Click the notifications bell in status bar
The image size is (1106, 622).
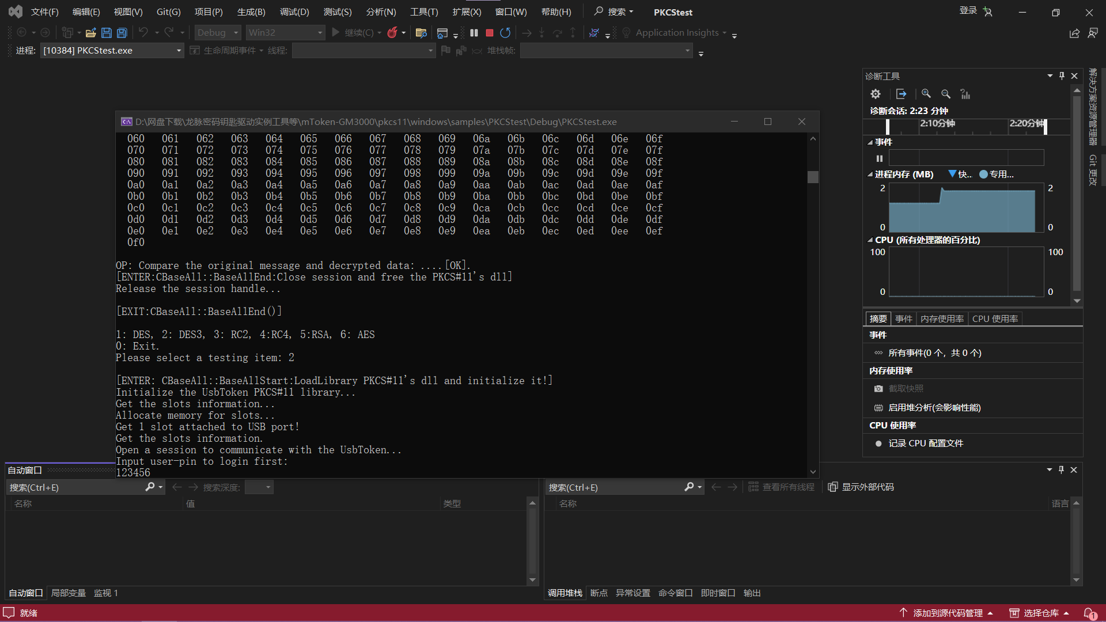[1089, 613]
